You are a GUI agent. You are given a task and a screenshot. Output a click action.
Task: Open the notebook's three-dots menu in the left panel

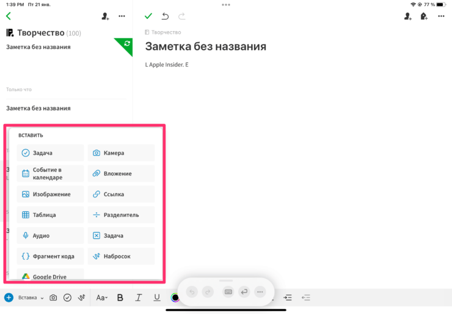coord(122,16)
